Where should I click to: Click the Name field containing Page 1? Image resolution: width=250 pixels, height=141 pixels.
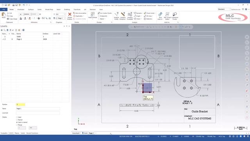click(x=38, y=109)
